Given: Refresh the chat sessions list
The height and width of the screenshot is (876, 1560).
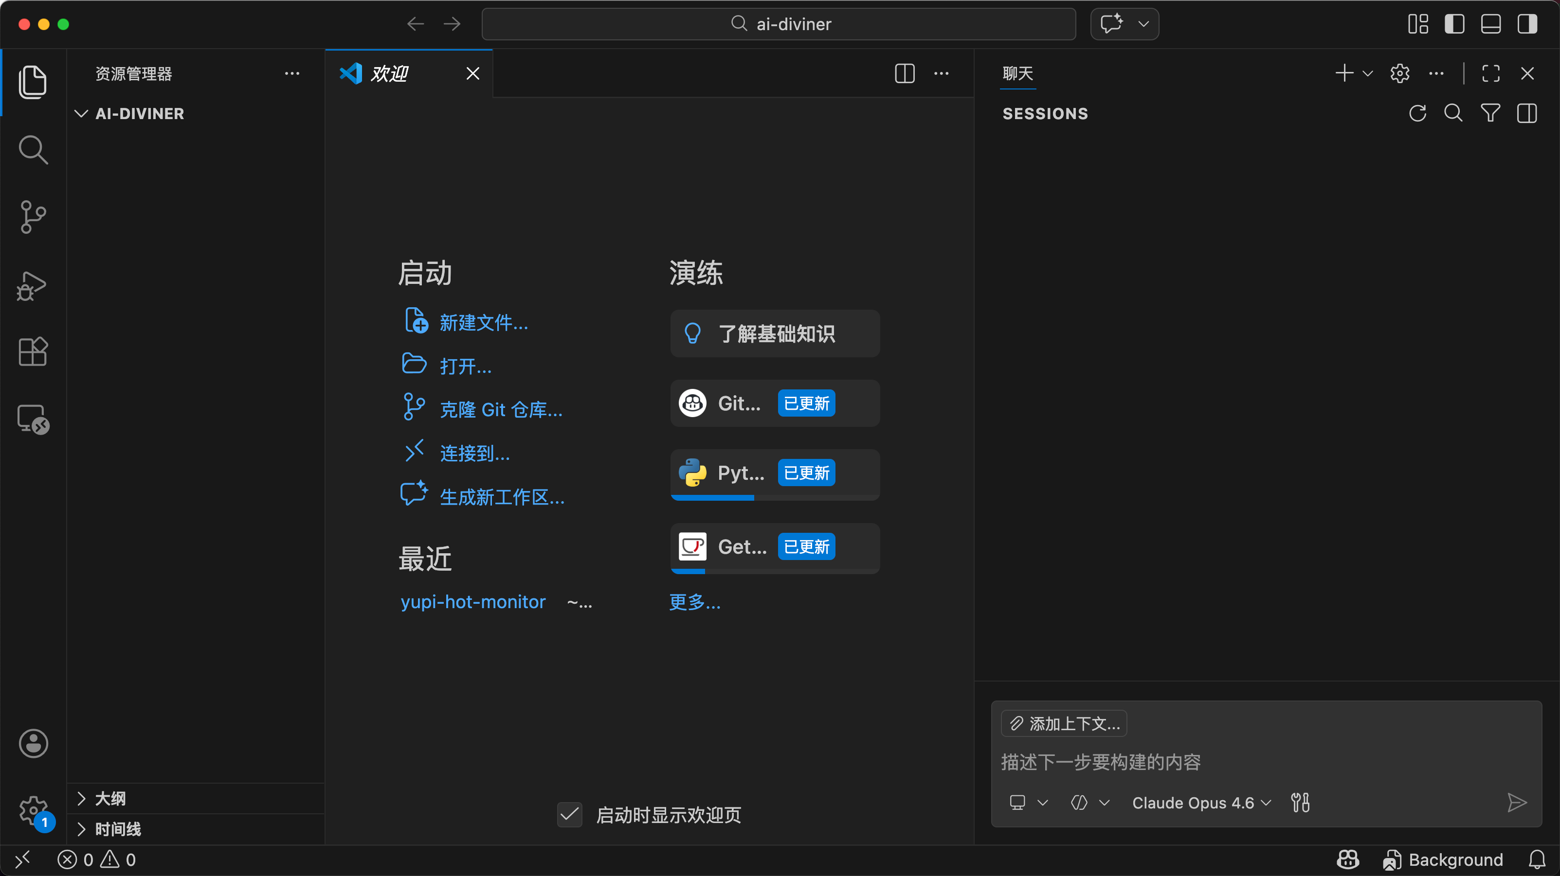Looking at the screenshot, I should (1417, 113).
